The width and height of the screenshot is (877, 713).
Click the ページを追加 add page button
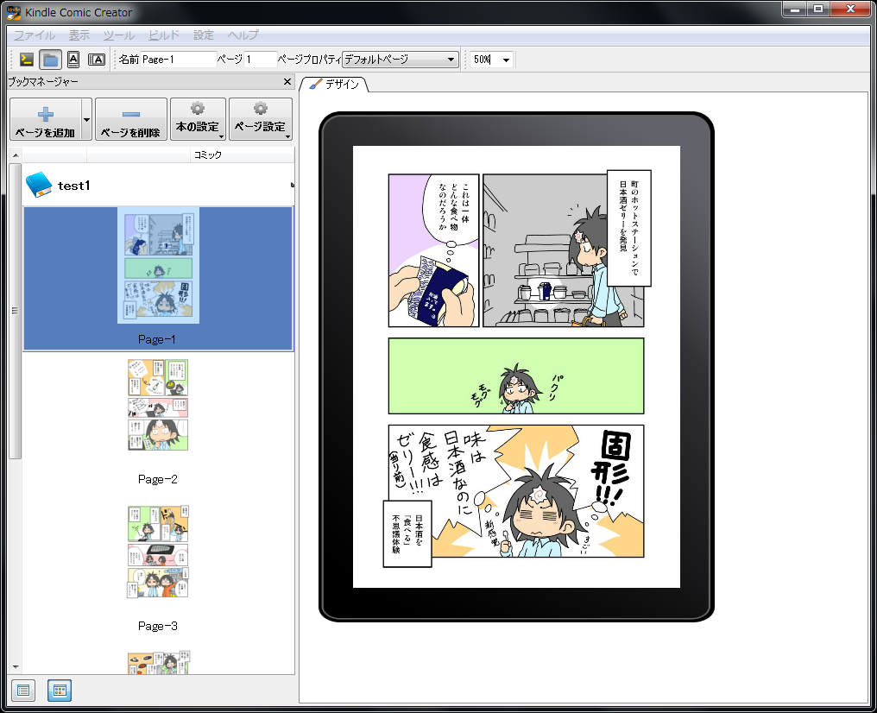45,119
